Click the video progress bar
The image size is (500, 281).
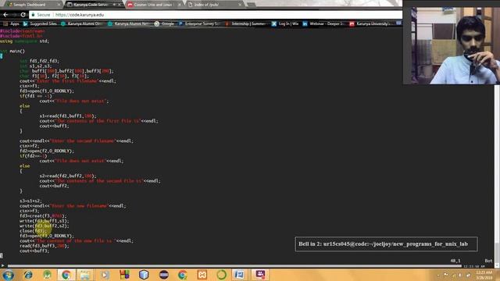(234, 265)
